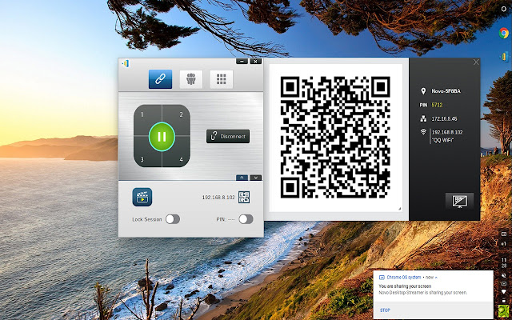Select the device name Novo-5F8BA

click(446, 91)
